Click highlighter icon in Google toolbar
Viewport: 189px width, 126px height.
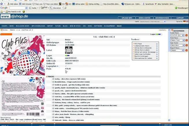click(x=65, y=8)
